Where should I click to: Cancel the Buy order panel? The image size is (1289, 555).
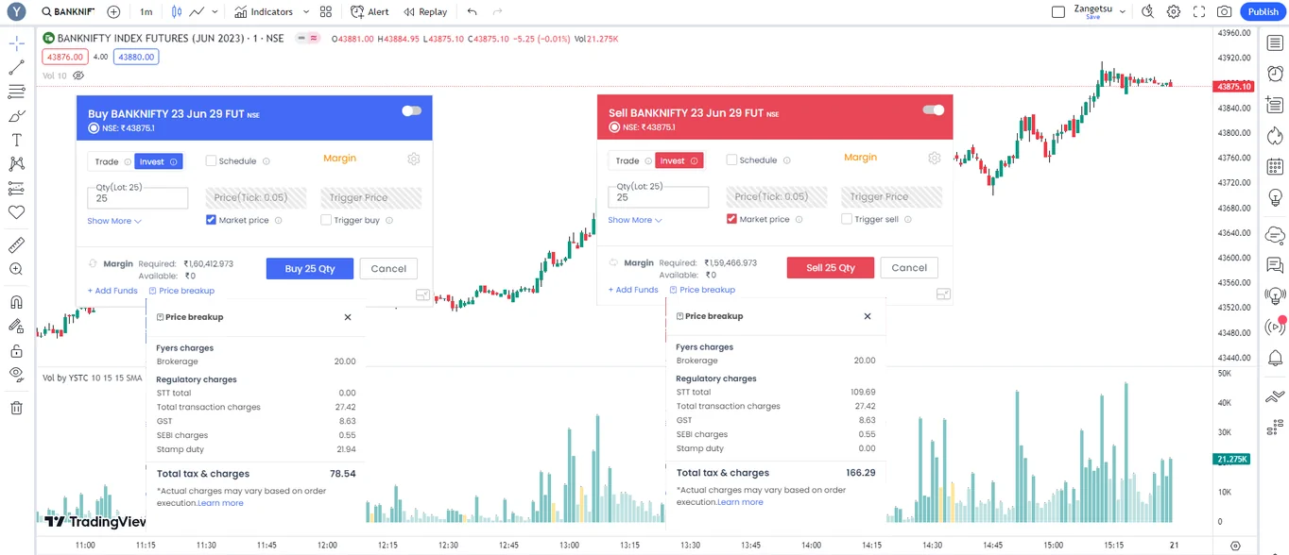(x=388, y=268)
